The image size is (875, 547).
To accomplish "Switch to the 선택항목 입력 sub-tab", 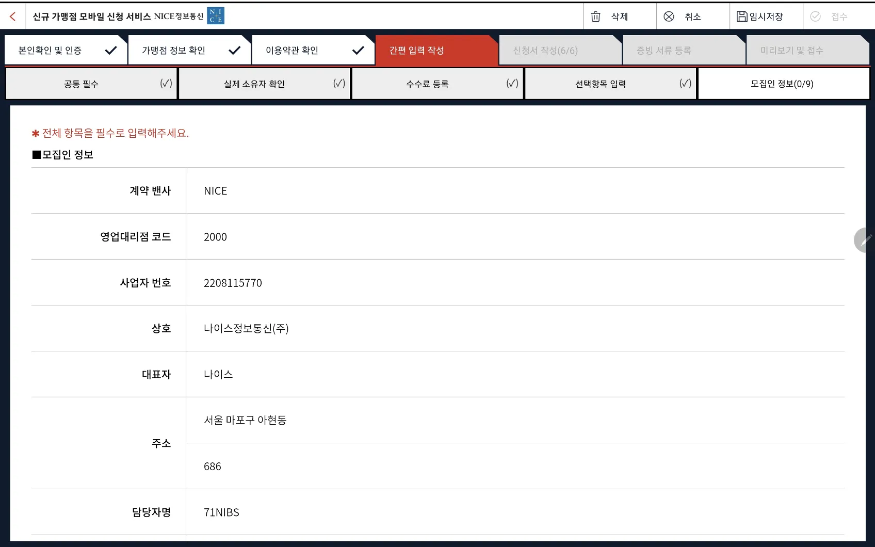I will pyautogui.click(x=610, y=84).
